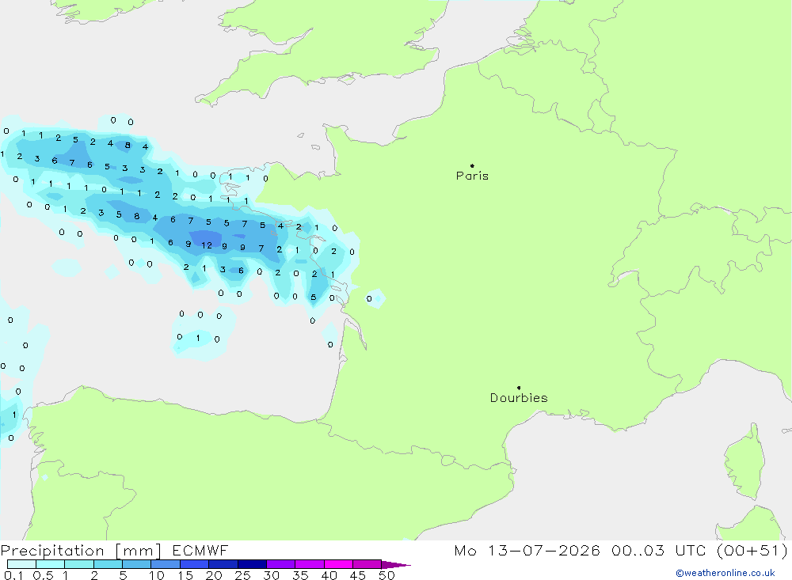Click the legend label 25

click(243, 575)
